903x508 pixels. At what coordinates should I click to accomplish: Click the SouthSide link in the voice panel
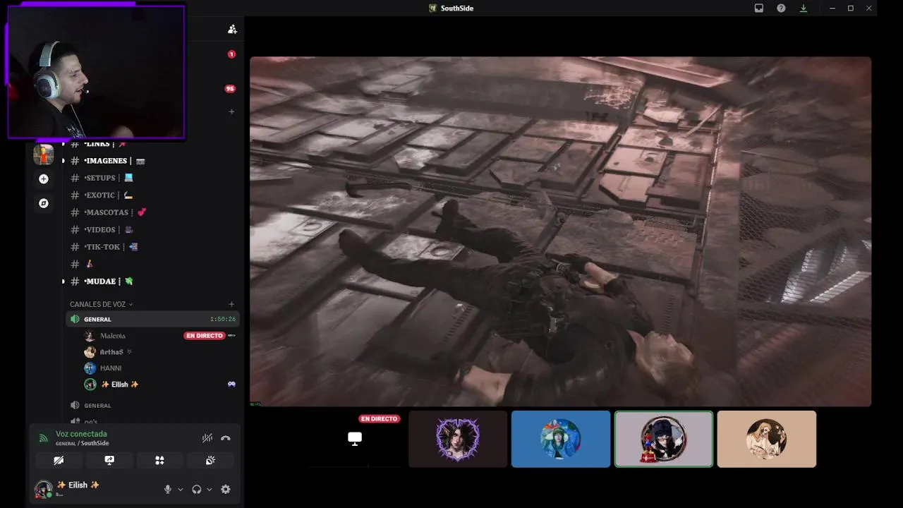coord(95,443)
